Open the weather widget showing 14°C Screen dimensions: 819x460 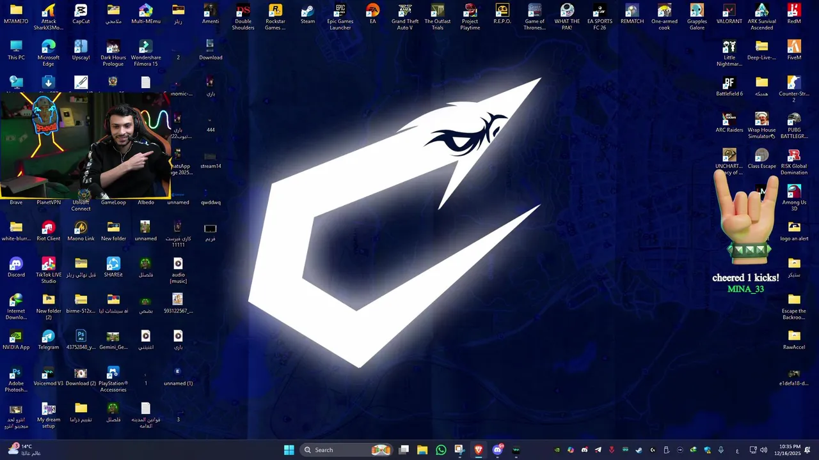point(24,450)
